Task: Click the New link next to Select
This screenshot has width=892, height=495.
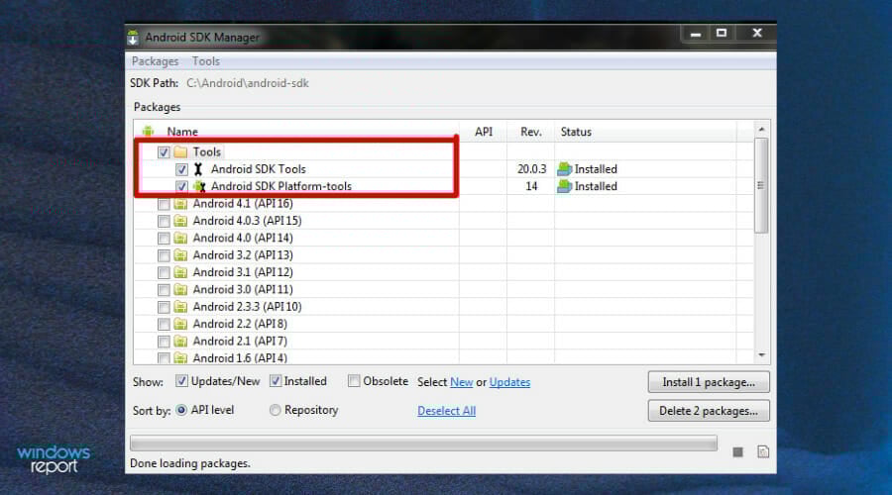Action: 461,382
